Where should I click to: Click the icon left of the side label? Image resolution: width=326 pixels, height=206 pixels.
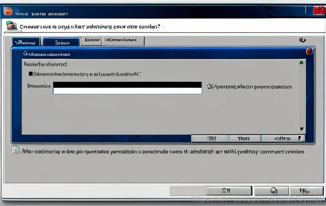tap(209, 87)
